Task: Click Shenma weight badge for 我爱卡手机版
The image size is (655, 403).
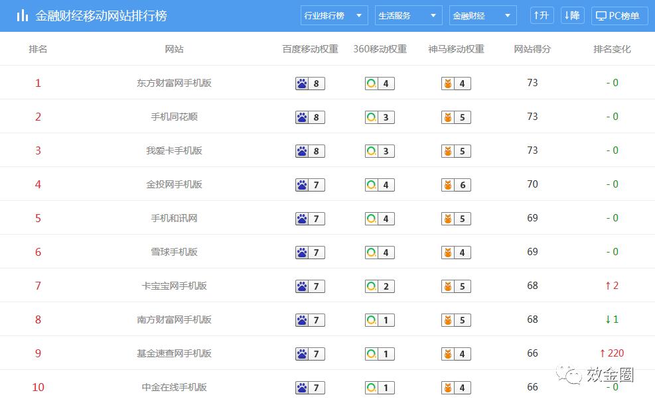Action: [456, 151]
